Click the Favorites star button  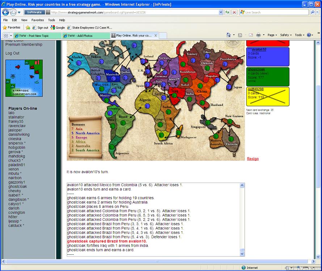(12, 27)
